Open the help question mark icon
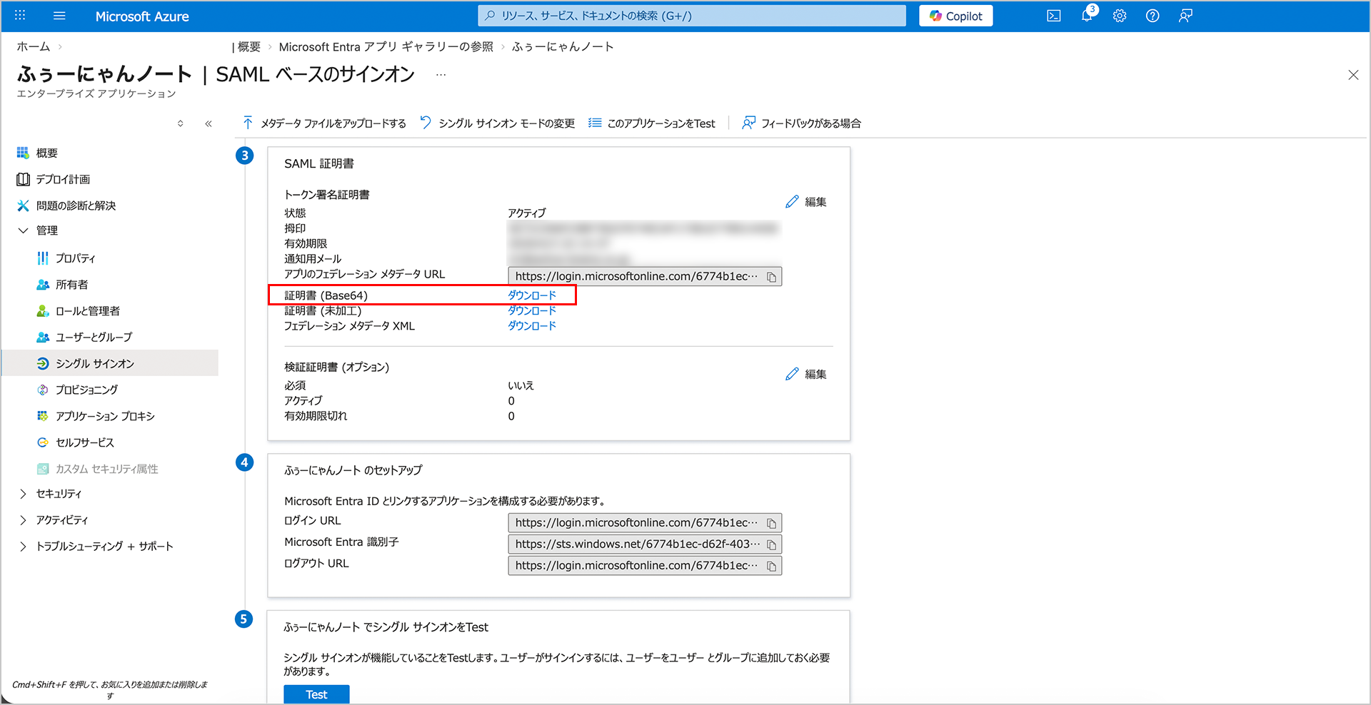The height and width of the screenshot is (705, 1371). [x=1152, y=16]
